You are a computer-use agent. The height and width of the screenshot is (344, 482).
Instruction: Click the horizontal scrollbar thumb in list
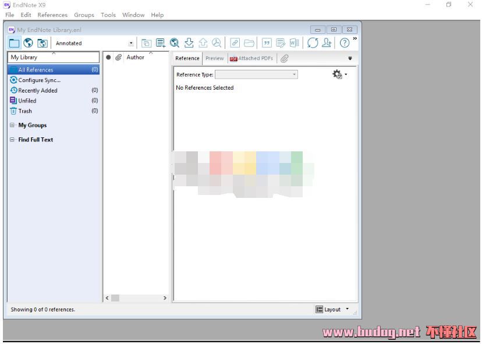[x=115, y=298]
